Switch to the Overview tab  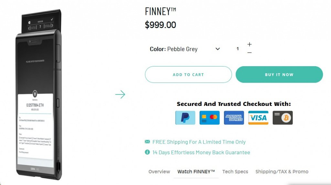click(x=159, y=171)
